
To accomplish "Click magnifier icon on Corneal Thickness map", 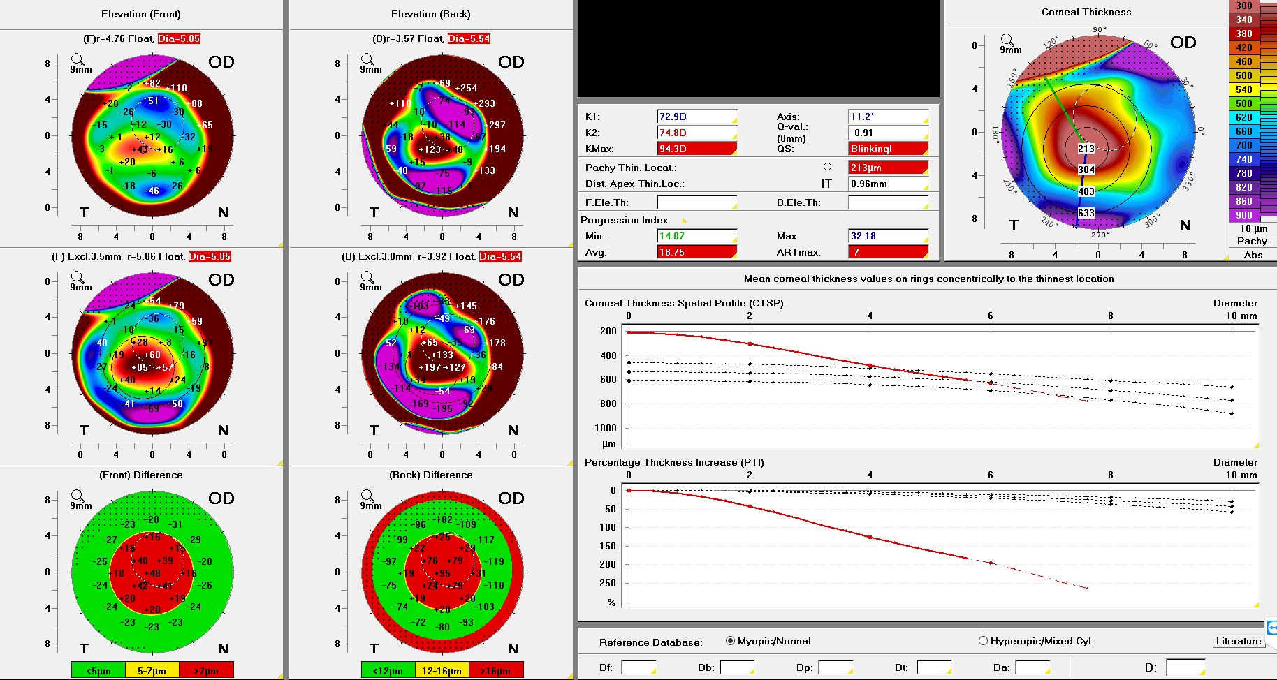I will tap(1007, 40).
